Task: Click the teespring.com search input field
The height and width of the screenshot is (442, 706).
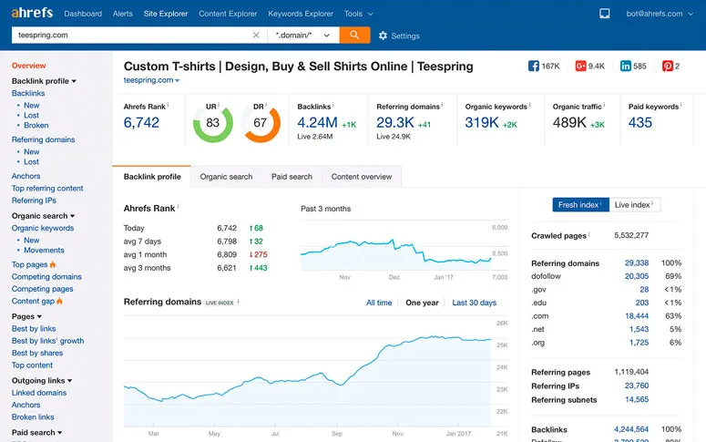Action: point(128,36)
